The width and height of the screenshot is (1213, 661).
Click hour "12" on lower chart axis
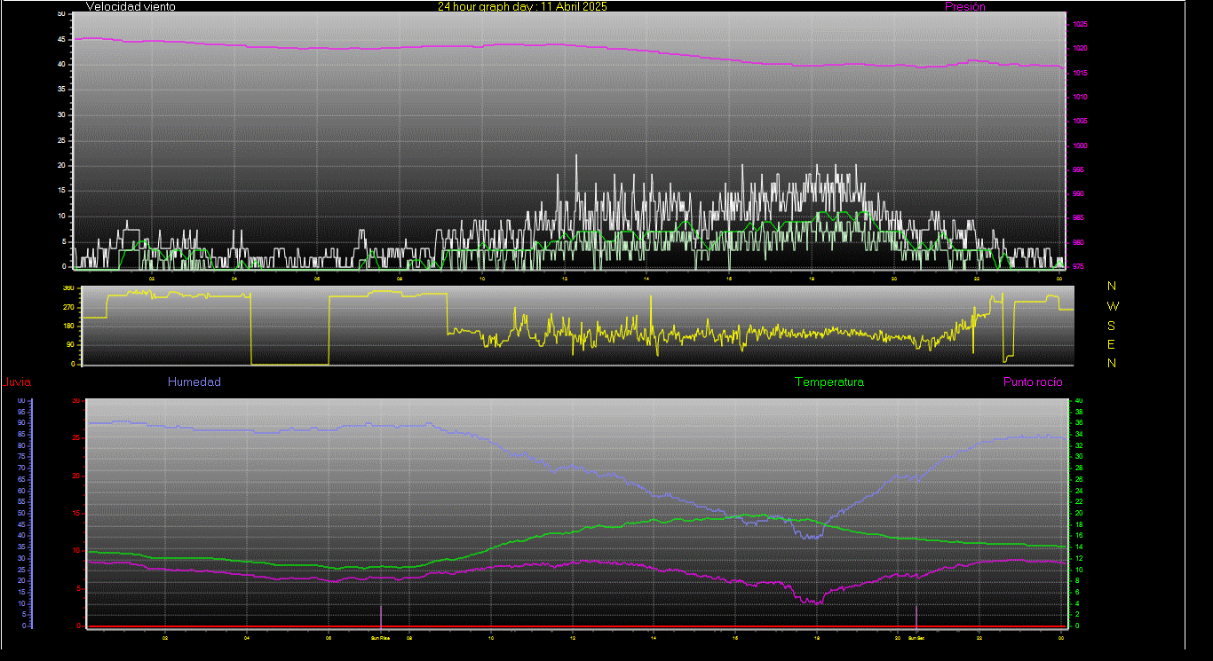pos(573,637)
